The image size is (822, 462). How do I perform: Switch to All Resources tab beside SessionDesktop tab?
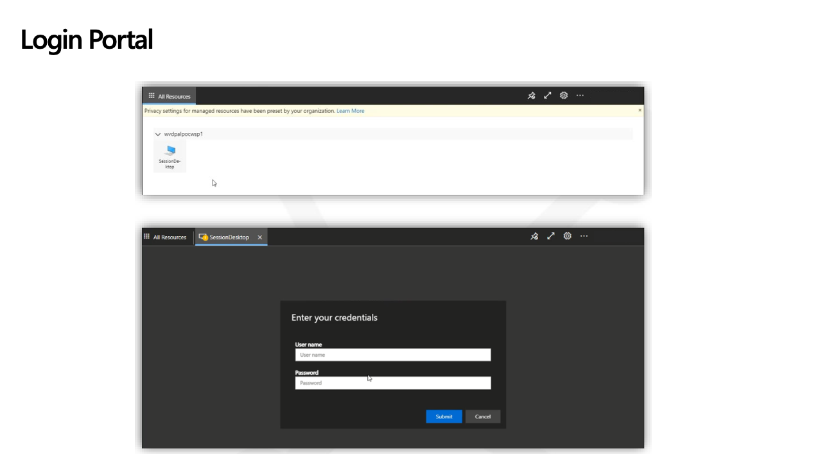(x=165, y=237)
